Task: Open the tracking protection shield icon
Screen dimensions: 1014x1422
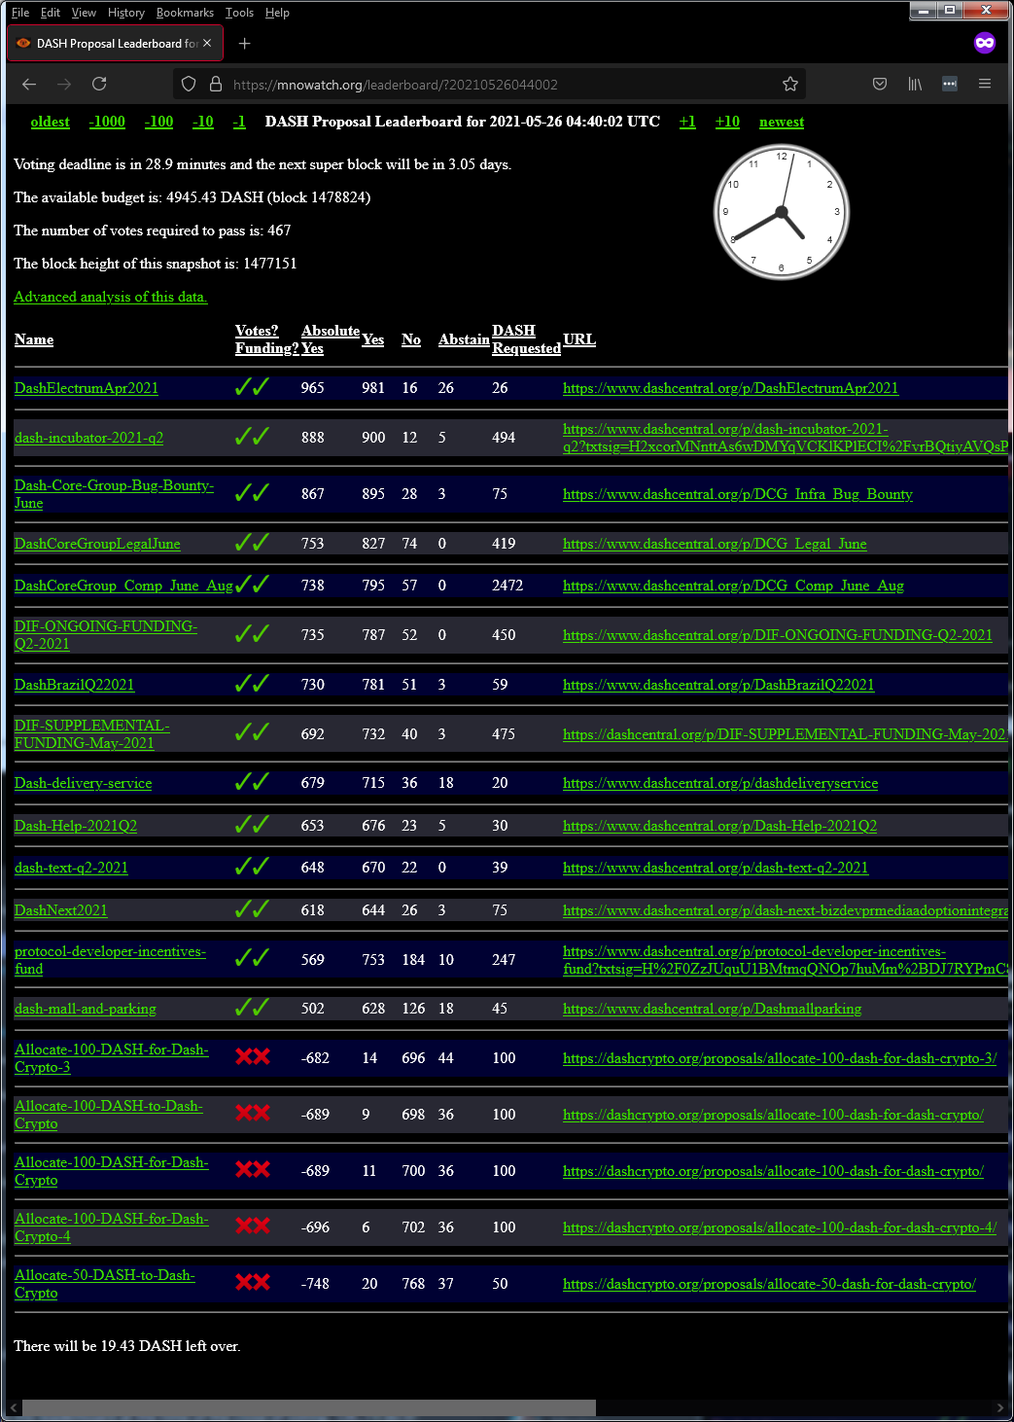Action: pyautogui.click(x=189, y=85)
